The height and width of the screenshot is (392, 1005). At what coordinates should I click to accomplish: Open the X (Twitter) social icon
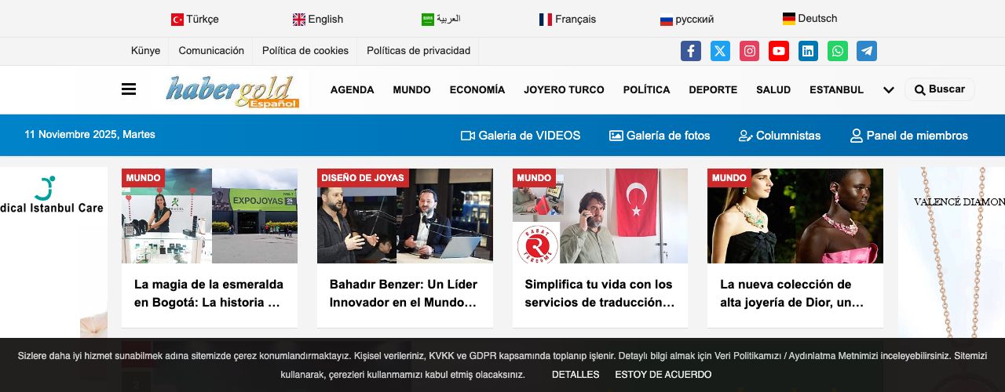pyautogui.click(x=720, y=51)
